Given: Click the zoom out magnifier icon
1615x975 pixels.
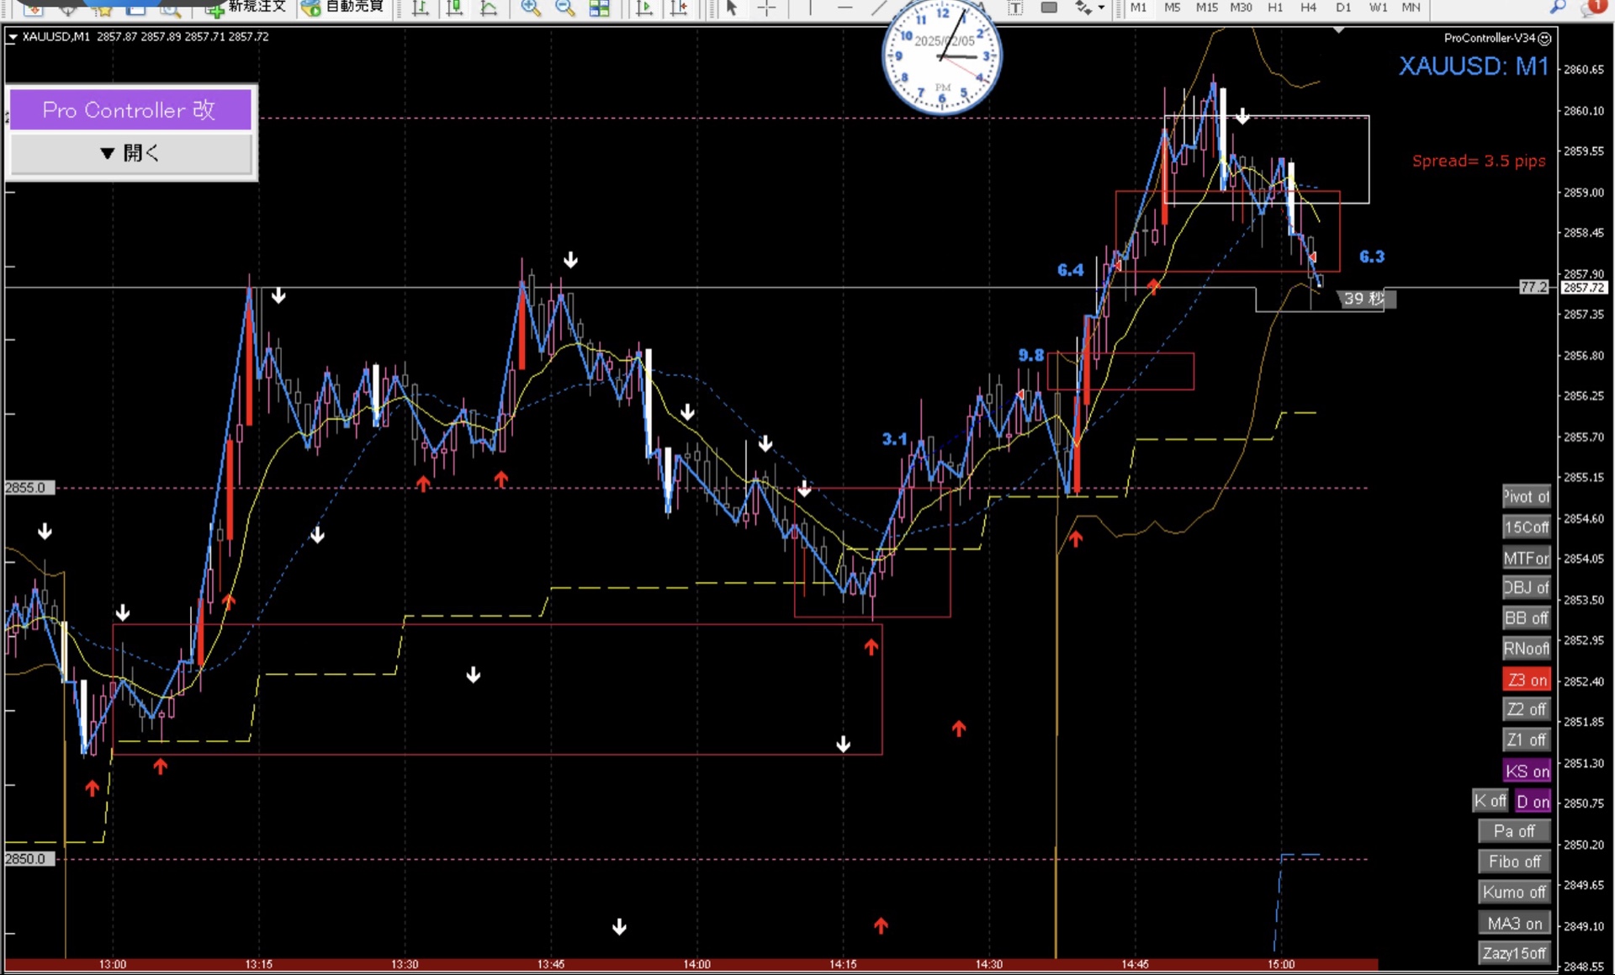Looking at the screenshot, I should pyautogui.click(x=565, y=8).
